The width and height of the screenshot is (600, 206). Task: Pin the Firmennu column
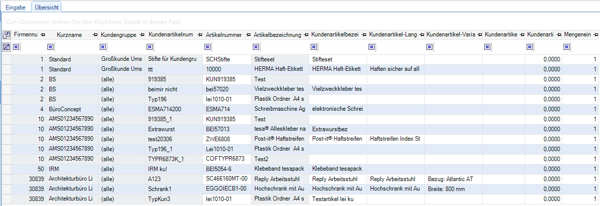coord(42,35)
